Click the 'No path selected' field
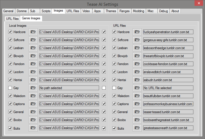The image size is (205, 139). (x=69, y=88)
